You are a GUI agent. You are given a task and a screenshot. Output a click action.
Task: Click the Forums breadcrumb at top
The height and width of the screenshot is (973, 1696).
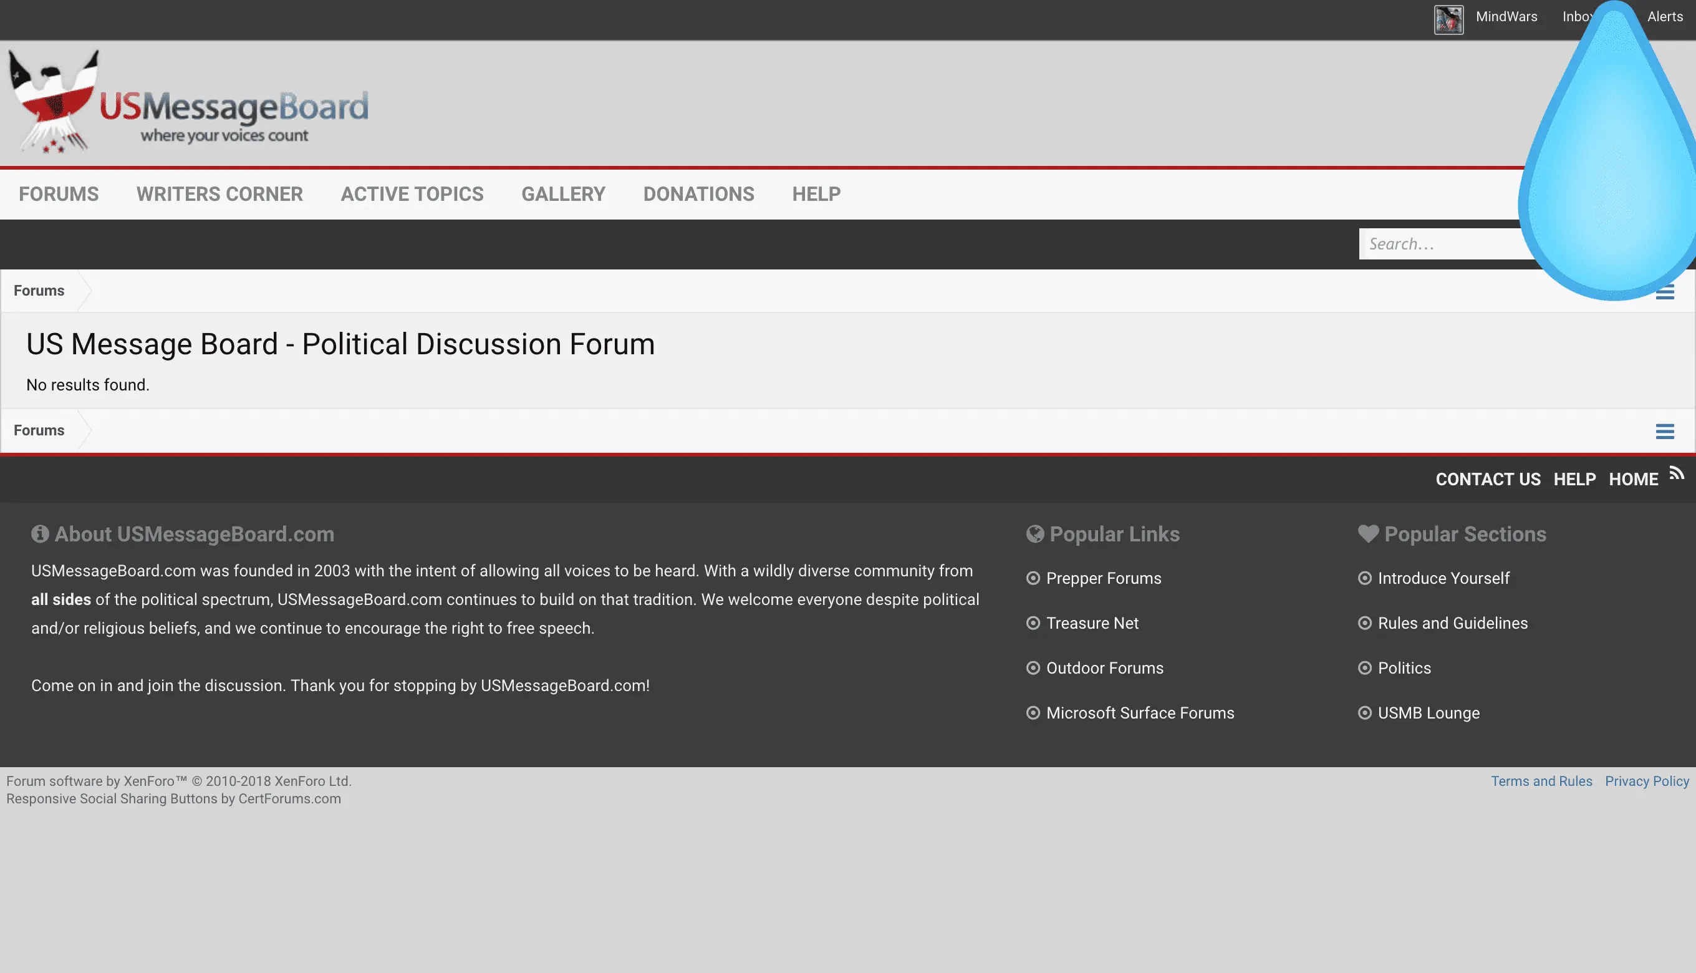(x=39, y=291)
